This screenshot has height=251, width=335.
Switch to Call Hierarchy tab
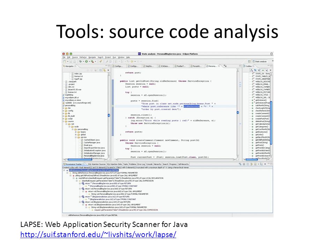tap(183, 164)
